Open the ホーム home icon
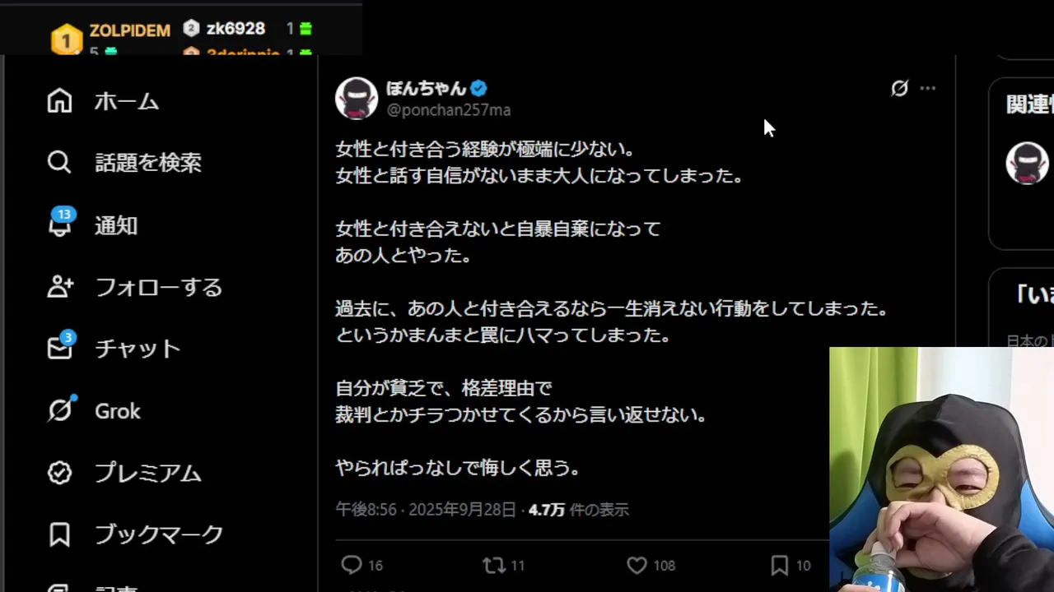Viewport: 1054px width, 592px height. coord(59,101)
